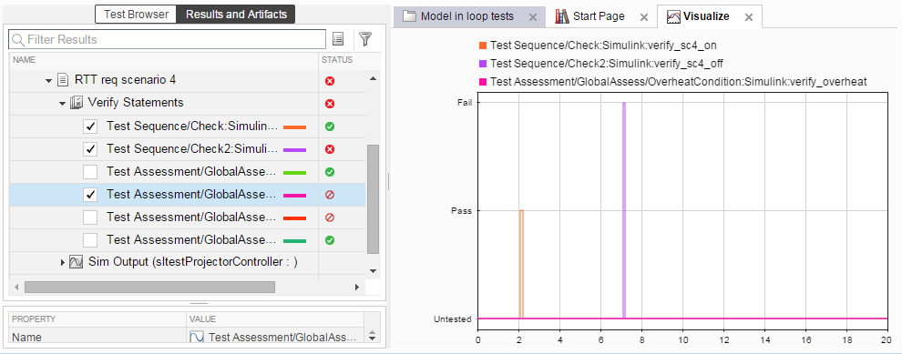
Task: Collapse the RTT req scenario 4 node
Action: pos(49,80)
